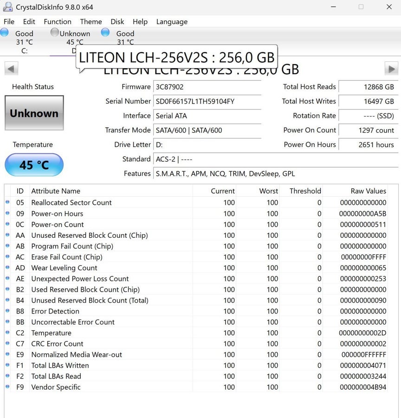Go to the next disk arrow
Image resolution: width=401 pixels, height=418 pixels.
point(391,69)
